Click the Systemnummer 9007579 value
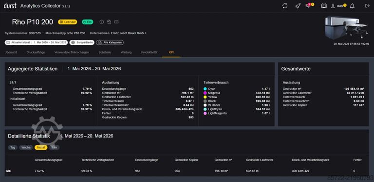The image size is (374, 182). tap(35, 33)
